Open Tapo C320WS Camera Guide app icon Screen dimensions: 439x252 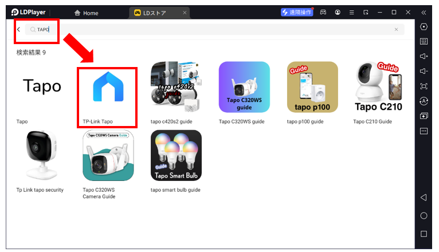tap(108, 155)
